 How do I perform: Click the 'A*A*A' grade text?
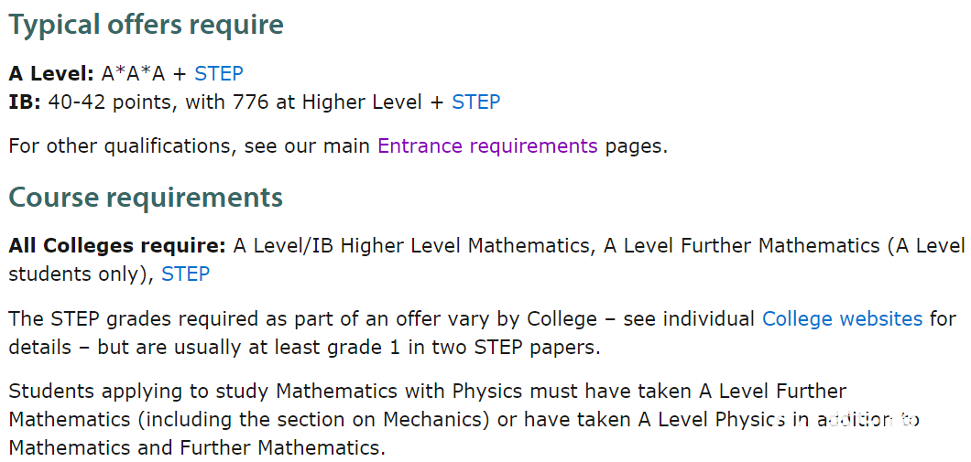point(134,73)
